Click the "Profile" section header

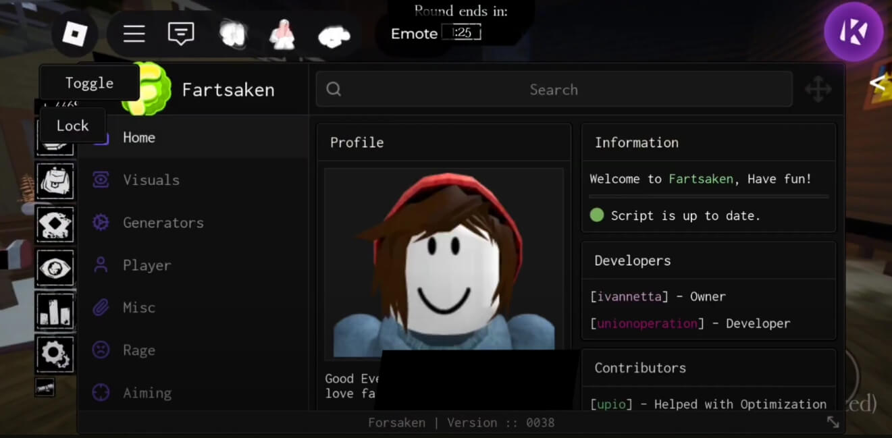click(x=357, y=142)
